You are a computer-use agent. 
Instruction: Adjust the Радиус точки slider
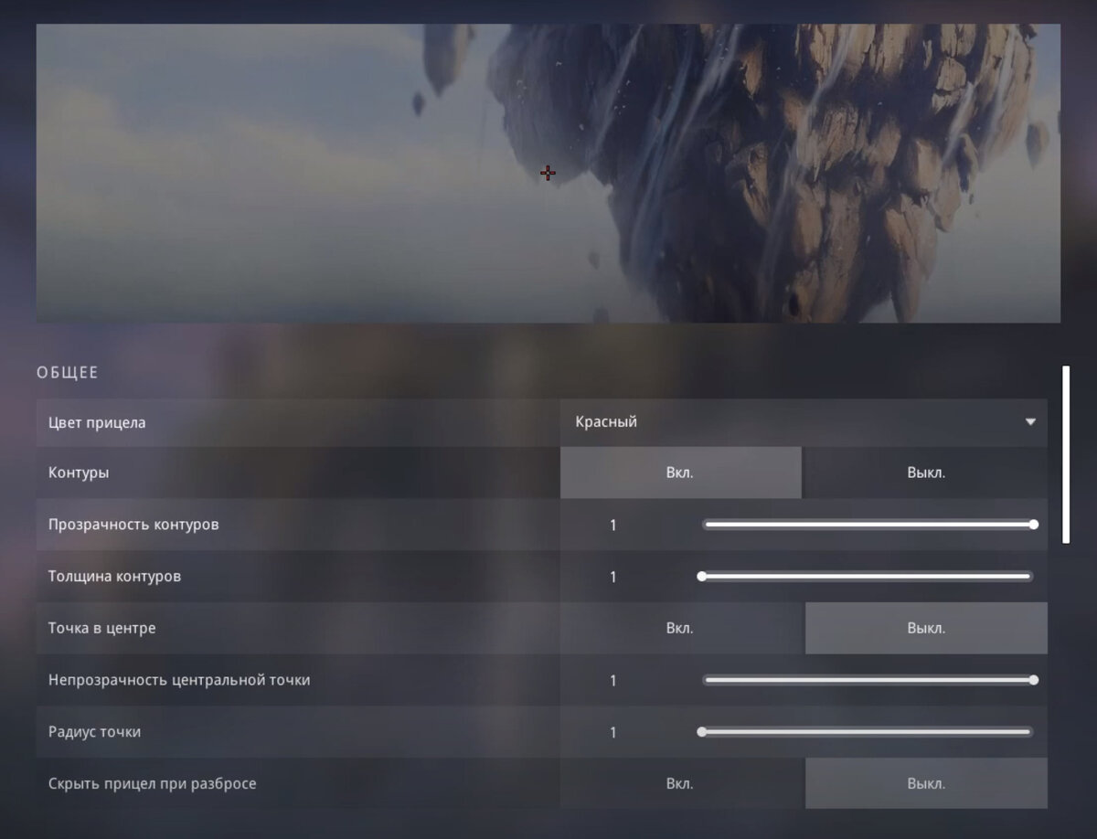pyautogui.click(x=867, y=732)
